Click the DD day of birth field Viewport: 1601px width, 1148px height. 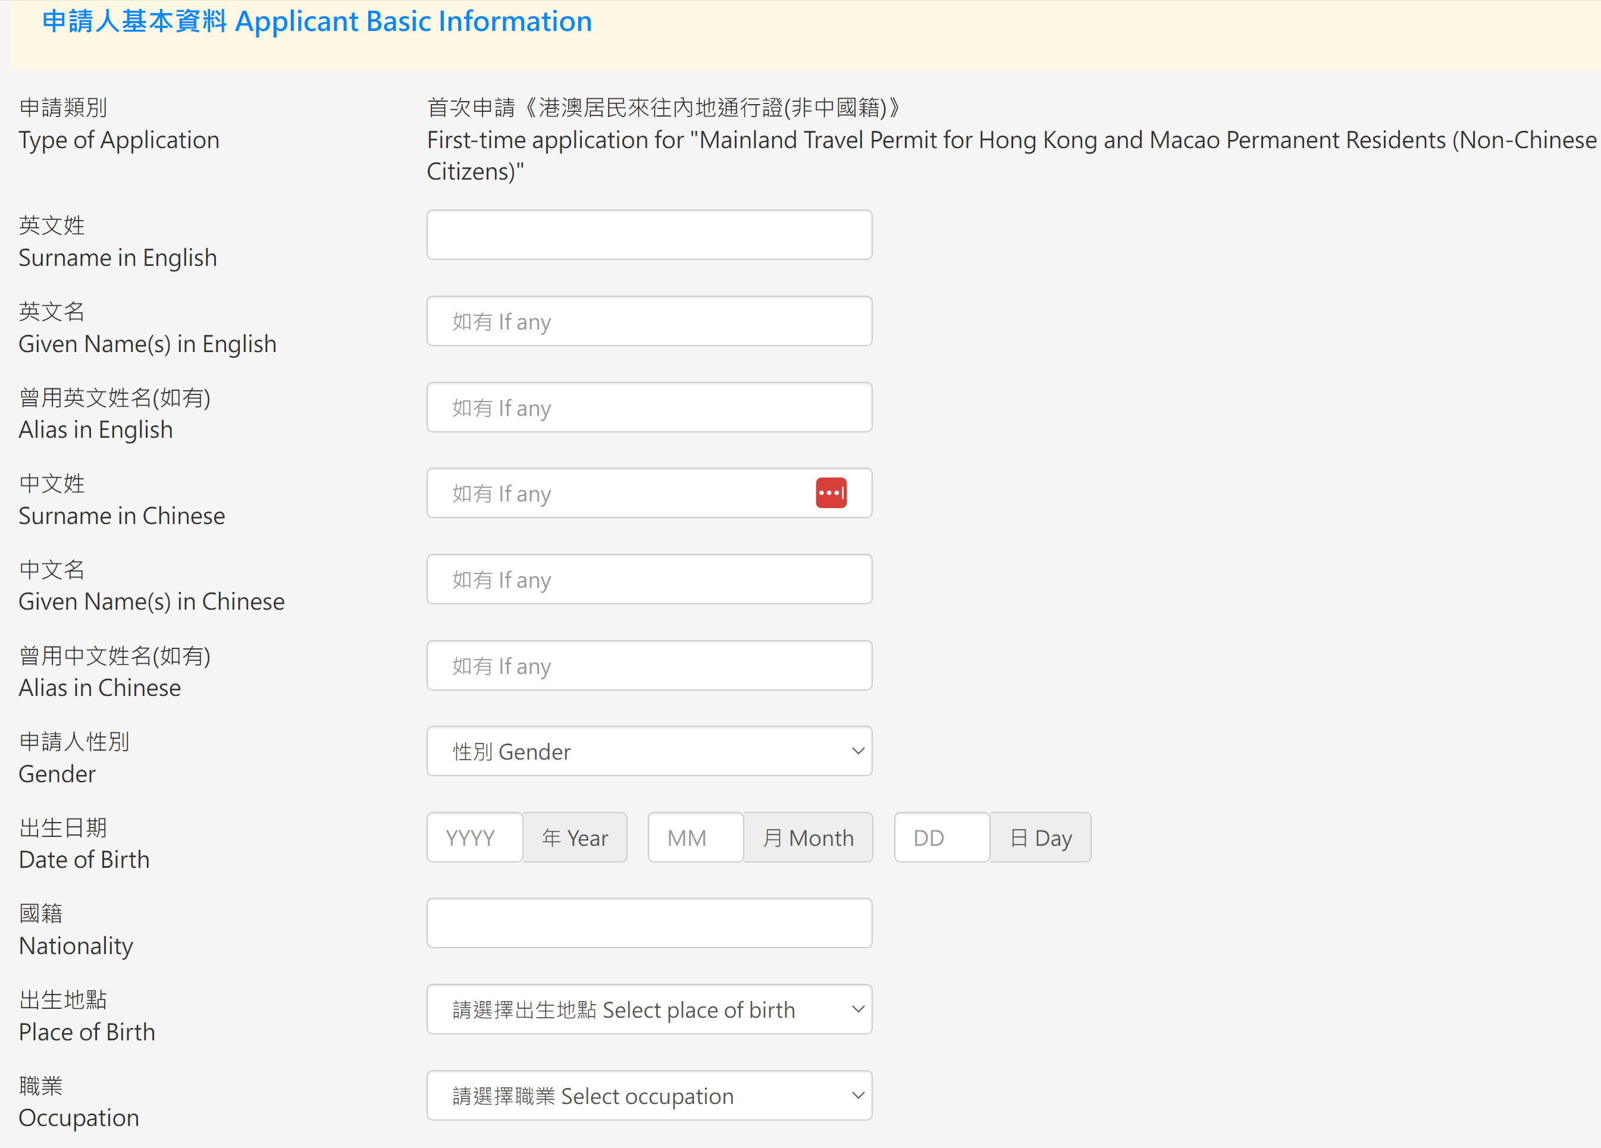point(942,838)
